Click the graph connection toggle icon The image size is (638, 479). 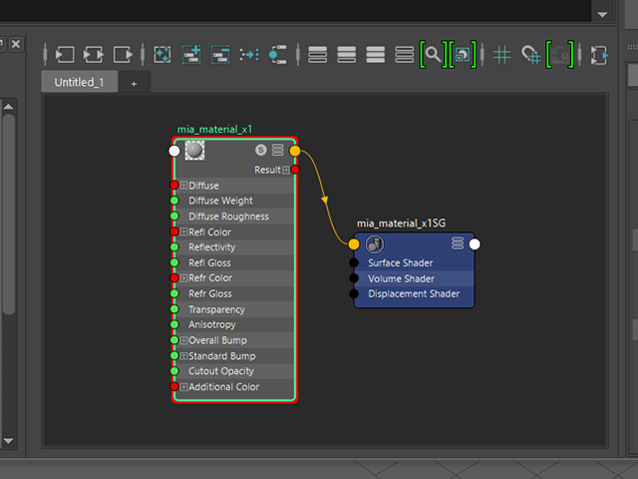pos(278,55)
